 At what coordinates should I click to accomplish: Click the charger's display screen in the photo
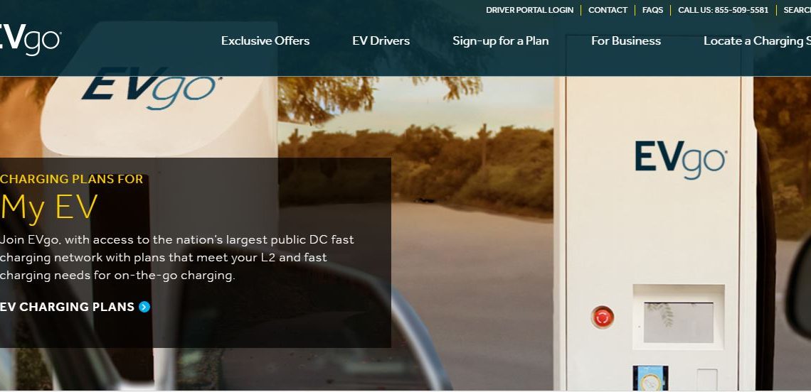[678, 322]
